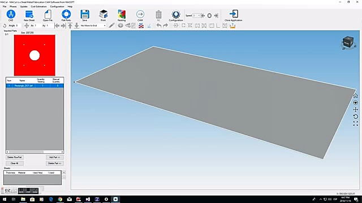
Task: Click the home view icon
Action: click(356, 96)
